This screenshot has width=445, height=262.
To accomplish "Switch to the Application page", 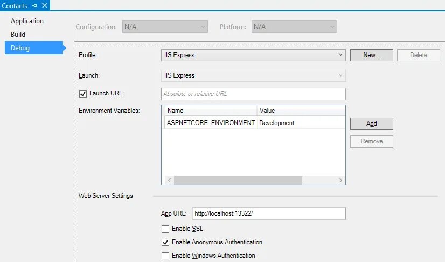I will 27,21.
